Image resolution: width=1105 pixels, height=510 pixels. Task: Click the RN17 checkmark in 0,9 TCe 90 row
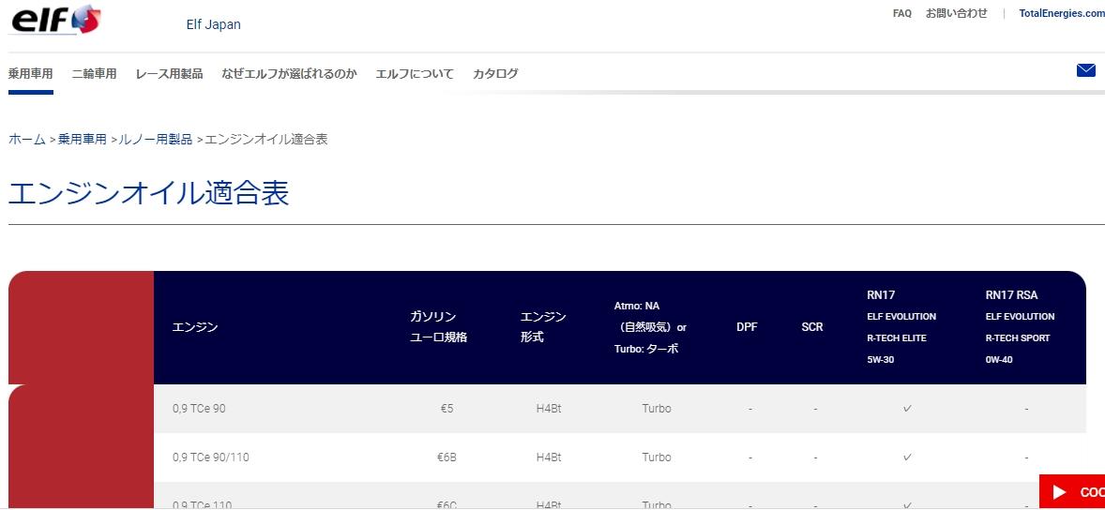point(908,409)
